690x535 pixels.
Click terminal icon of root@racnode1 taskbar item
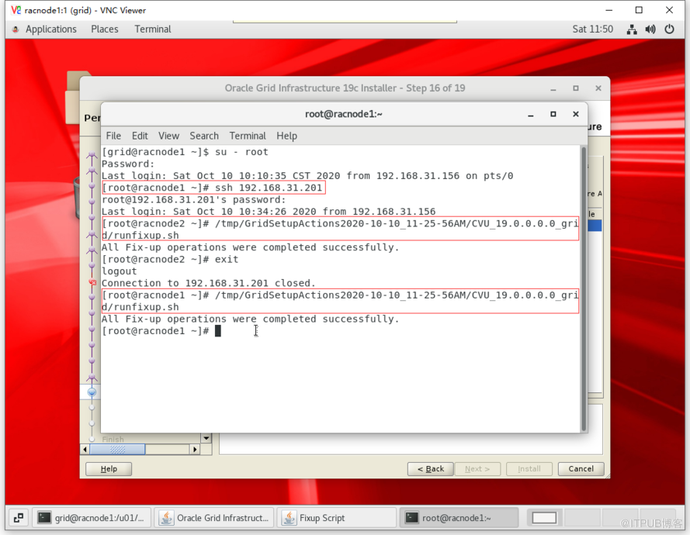411,518
